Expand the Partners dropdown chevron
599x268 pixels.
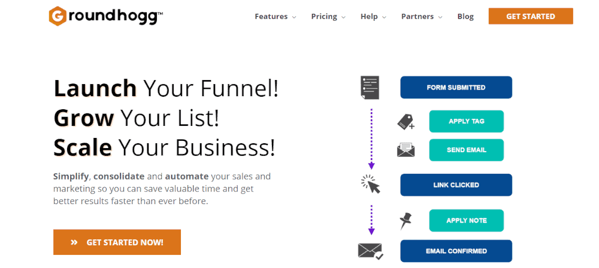(440, 17)
